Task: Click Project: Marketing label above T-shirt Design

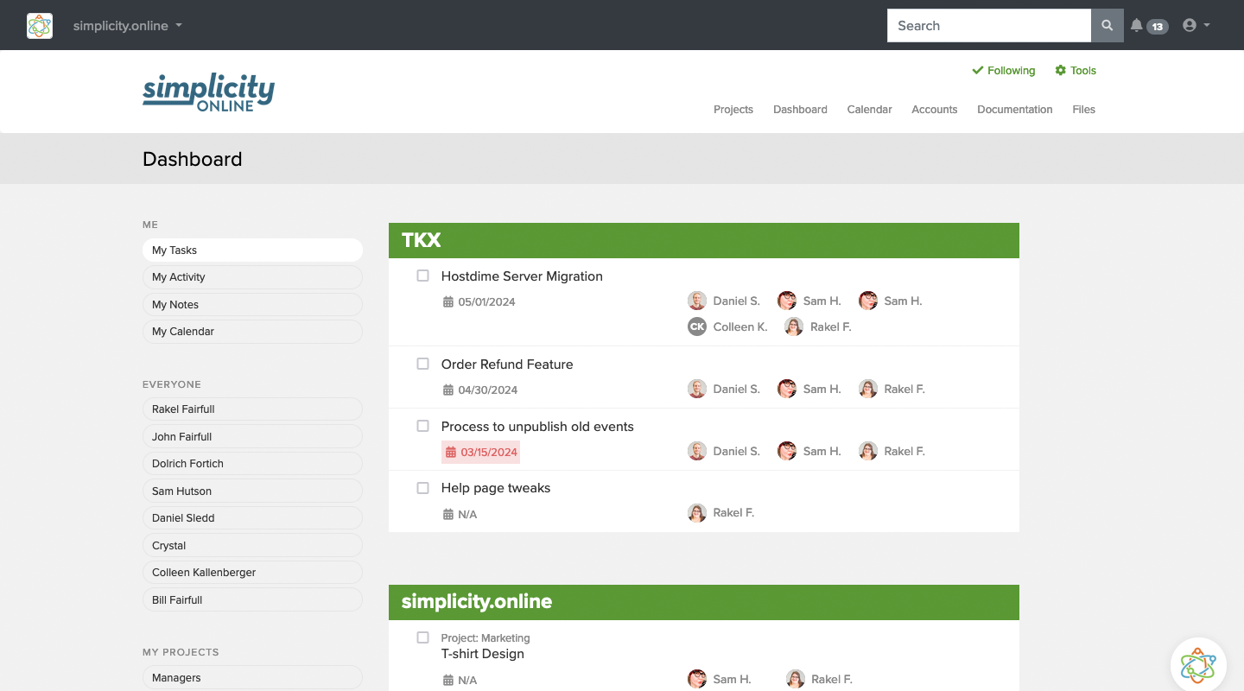Action: [x=486, y=638]
